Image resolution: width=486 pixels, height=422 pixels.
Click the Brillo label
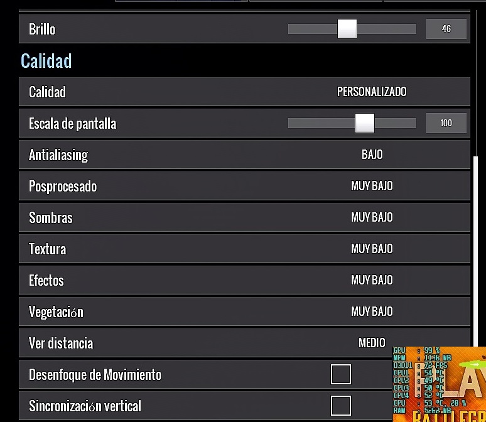coord(42,29)
